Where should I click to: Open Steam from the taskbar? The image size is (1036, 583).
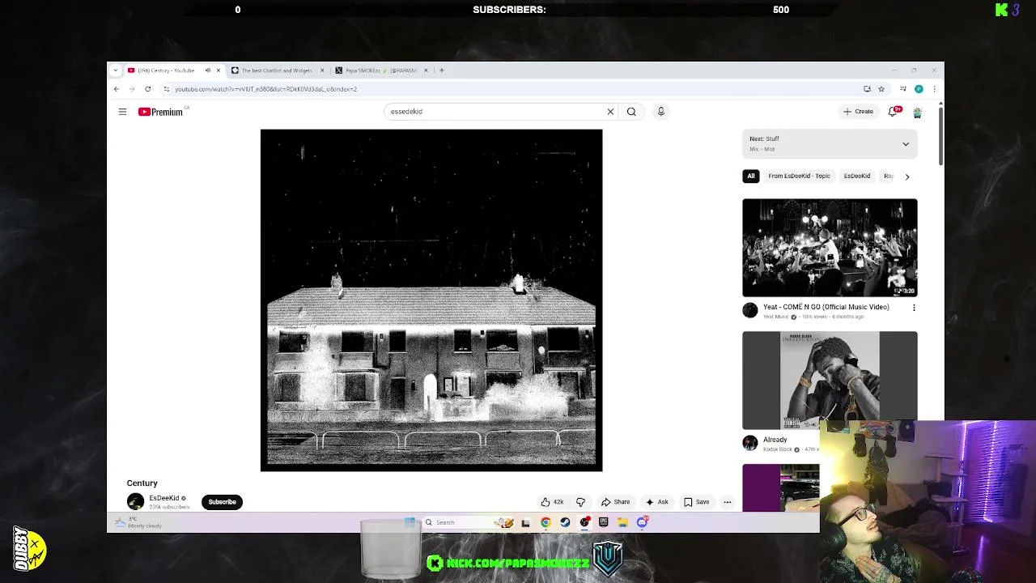pyautogui.click(x=565, y=522)
